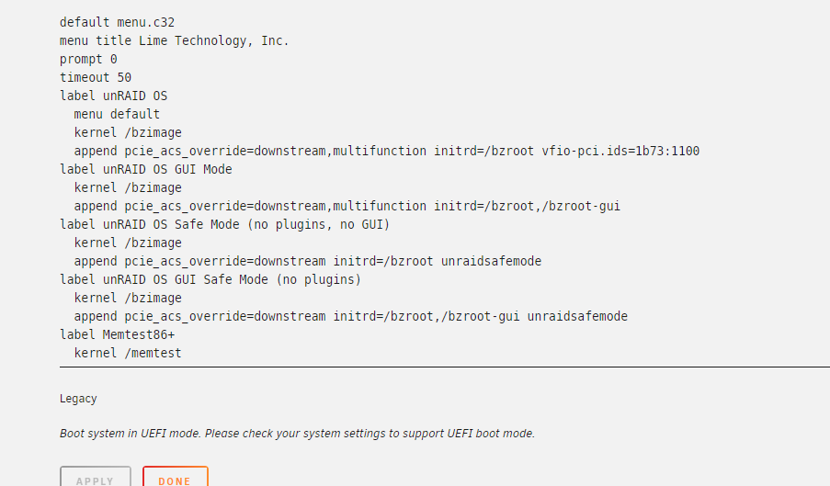830x486 pixels.
Task: Click 'label unRAID OS GUI Safe Mode (no plugins)' line
Action: tap(210, 279)
